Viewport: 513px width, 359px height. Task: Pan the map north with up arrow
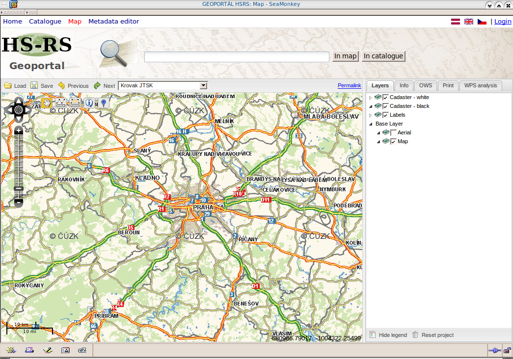pyautogui.click(x=18, y=100)
